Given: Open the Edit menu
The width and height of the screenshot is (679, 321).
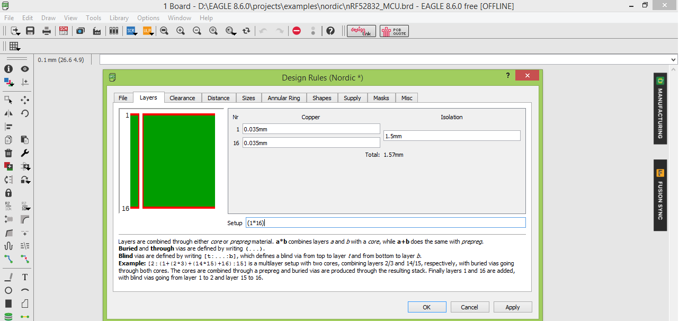Looking at the screenshot, I should coord(28,18).
